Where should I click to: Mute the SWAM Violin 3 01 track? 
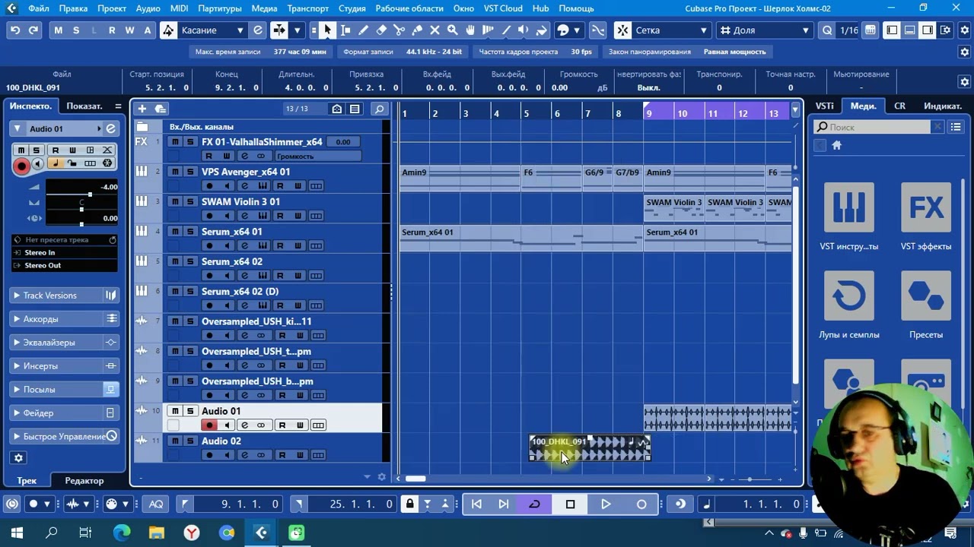175,201
